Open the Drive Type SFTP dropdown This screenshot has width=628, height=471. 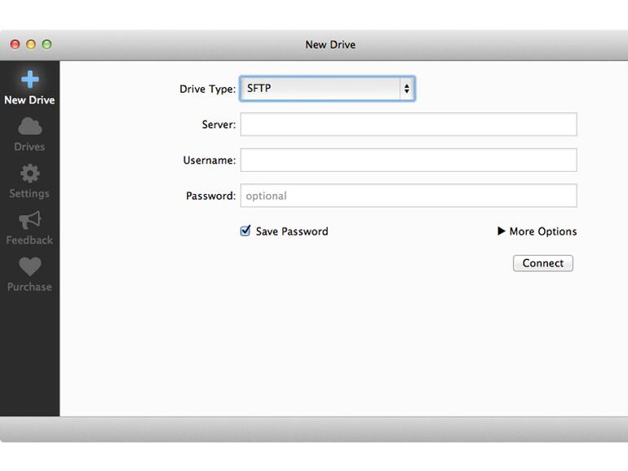(x=327, y=89)
